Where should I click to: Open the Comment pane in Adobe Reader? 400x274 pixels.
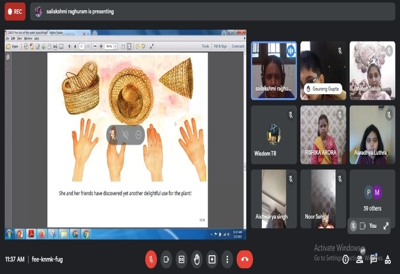point(238,46)
